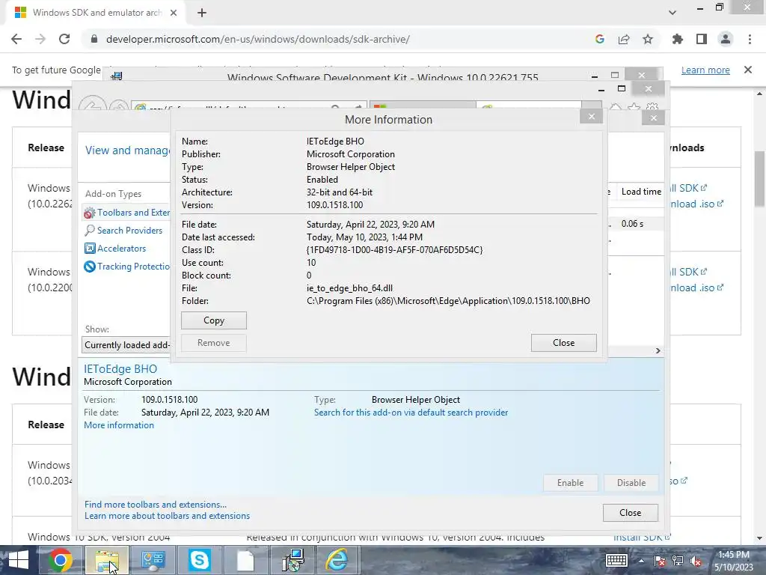Click the muted volume tray icon
766x575 pixels.
click(696, 561)
